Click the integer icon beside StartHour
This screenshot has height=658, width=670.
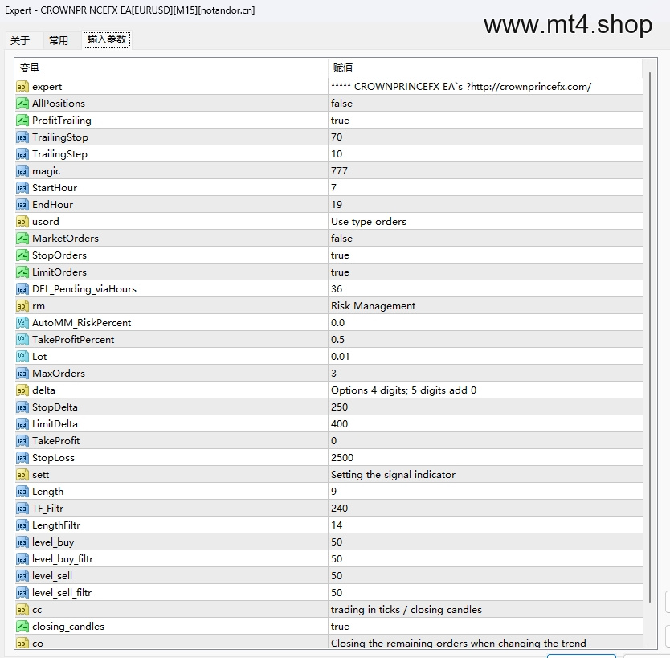pyautogui.click(x=22, y=188)
